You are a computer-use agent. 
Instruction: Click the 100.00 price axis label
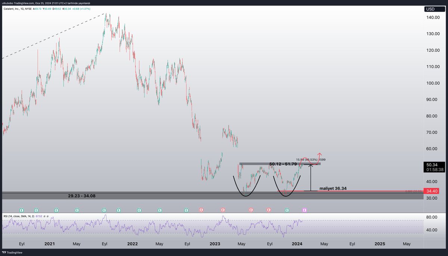pyautogui.click(x=433, y=83)
